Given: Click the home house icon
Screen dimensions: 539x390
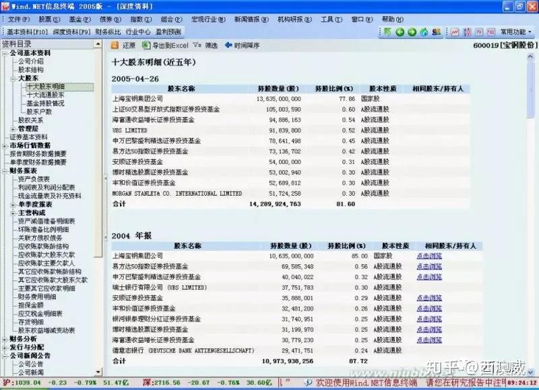Looking at the screenshot, I should 424,32.
